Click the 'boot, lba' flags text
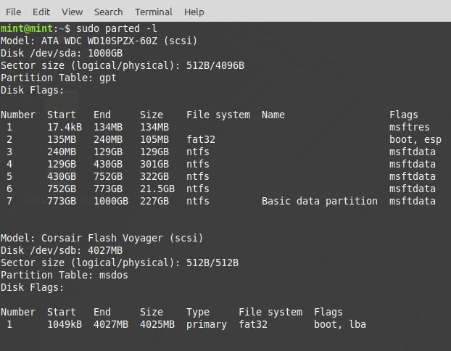The height and width of the screenshot is (351, 451). coord(339,324)
